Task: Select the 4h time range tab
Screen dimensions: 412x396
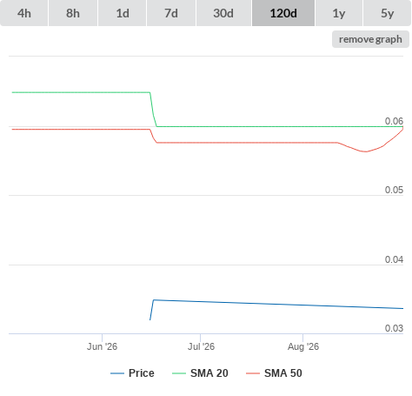Action: [x=24, y=13]
